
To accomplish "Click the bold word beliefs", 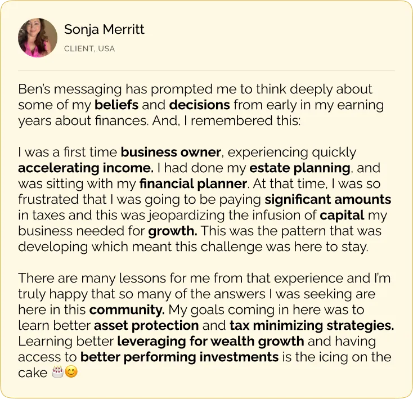I will 116,105.
